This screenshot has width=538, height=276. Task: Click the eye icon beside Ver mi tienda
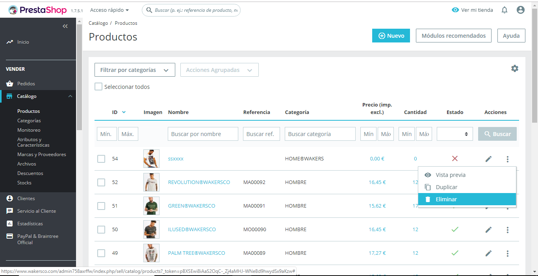click(455, 10)
